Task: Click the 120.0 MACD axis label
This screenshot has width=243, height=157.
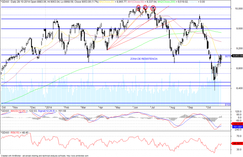Action: click(x=238, y=111)
